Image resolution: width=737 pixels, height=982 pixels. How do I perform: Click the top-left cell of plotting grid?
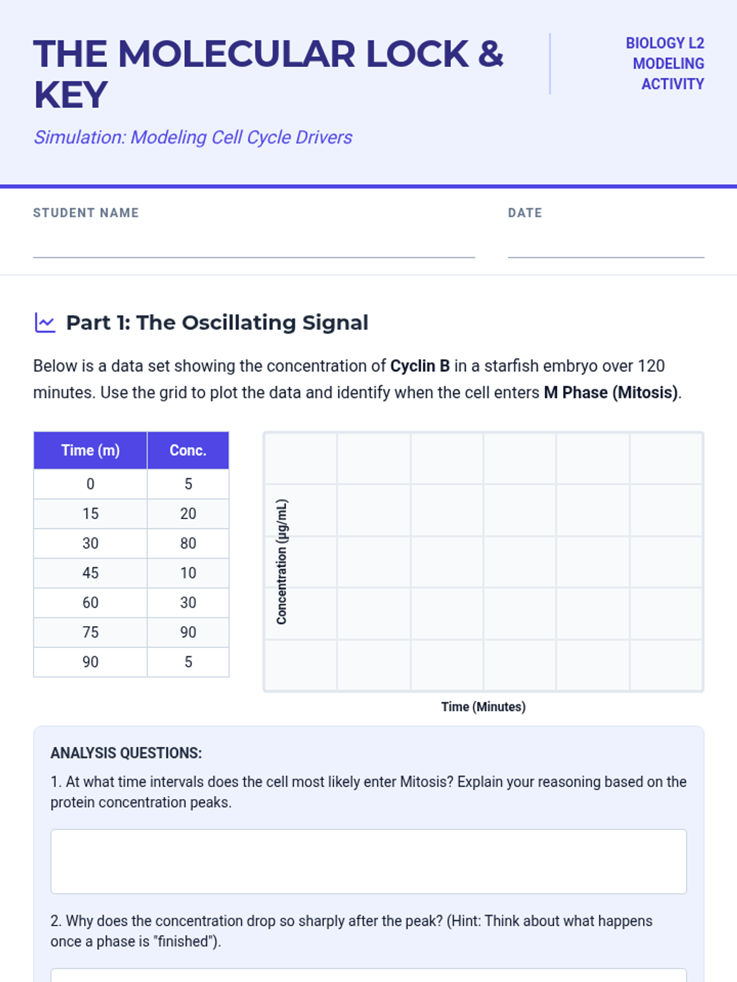(x=301, y=458)
